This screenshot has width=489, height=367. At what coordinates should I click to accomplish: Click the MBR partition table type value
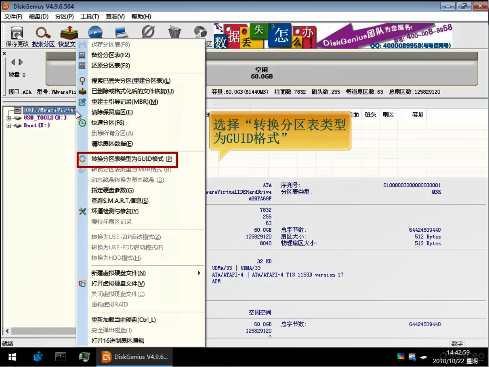click(x=436, y=192)
